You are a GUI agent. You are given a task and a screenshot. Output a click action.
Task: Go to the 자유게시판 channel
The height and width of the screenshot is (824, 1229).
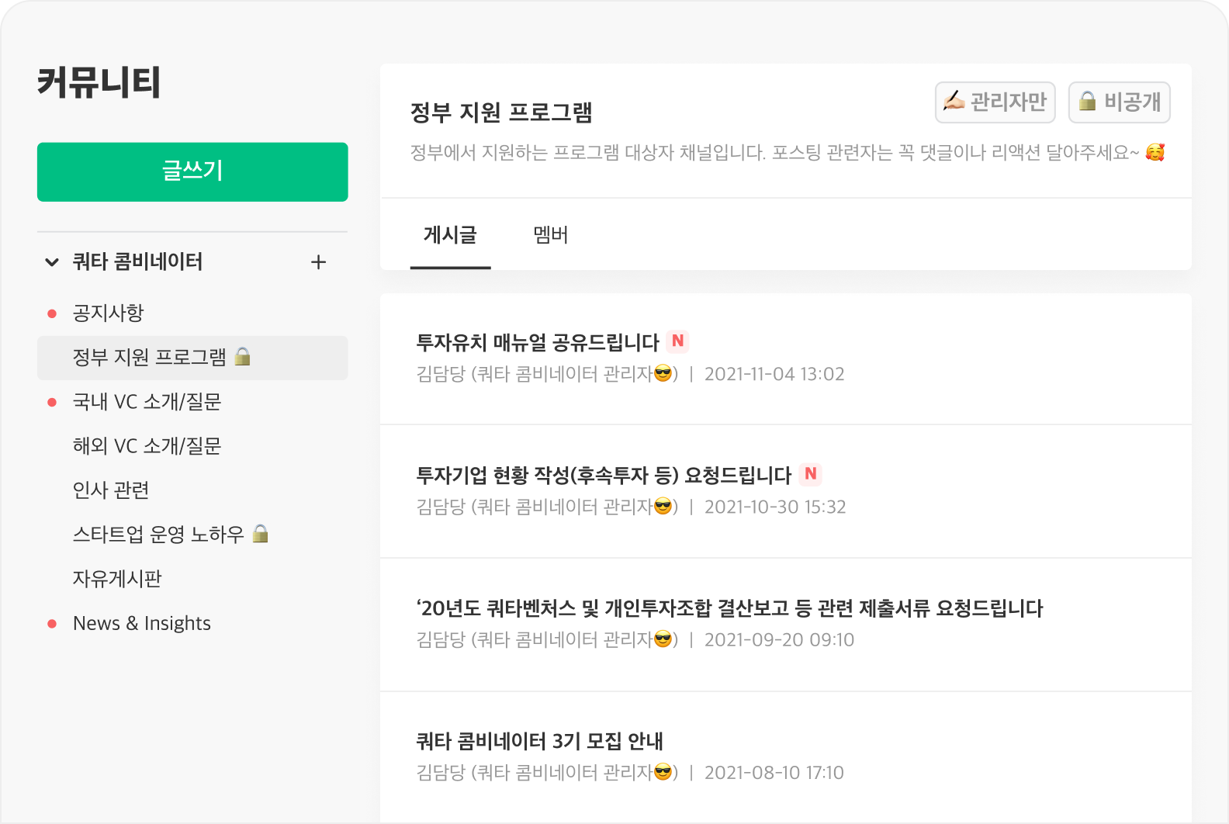(x=117, y=579)
